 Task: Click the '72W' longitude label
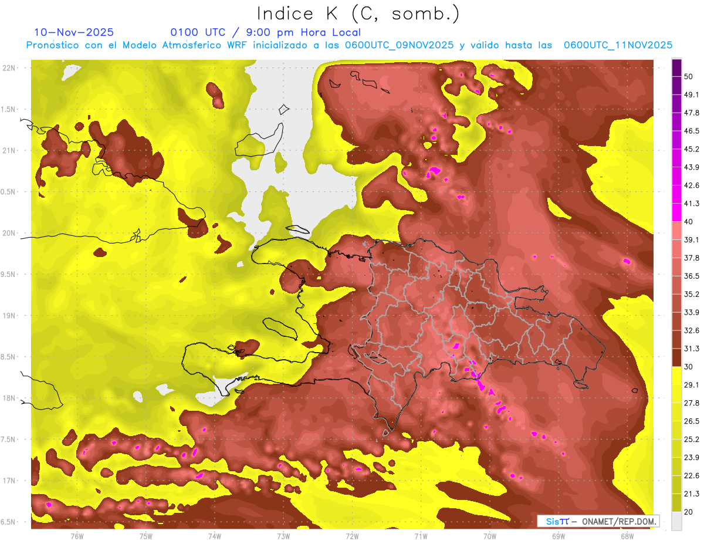pyautogui.click(x=352, y=536)
